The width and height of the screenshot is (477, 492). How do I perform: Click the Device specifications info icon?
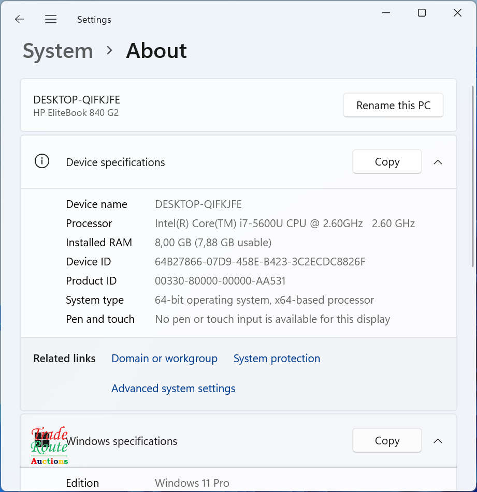coord(42,161)
